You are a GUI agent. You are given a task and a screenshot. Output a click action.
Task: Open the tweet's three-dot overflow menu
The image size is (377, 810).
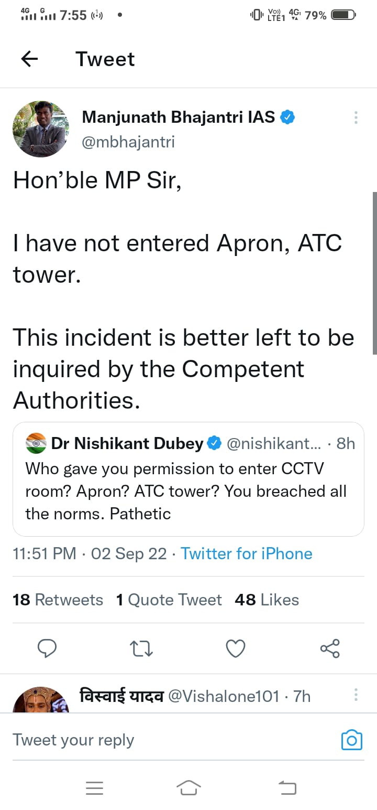pos(356,118)
